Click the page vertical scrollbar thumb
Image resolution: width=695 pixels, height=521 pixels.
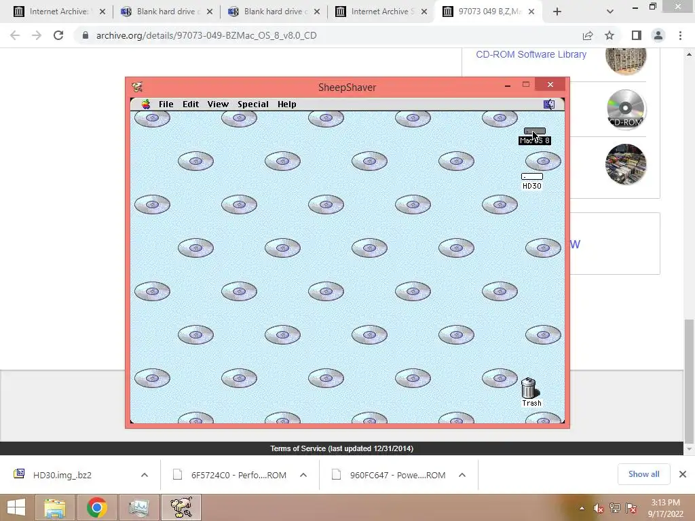[x=689, y=381]
